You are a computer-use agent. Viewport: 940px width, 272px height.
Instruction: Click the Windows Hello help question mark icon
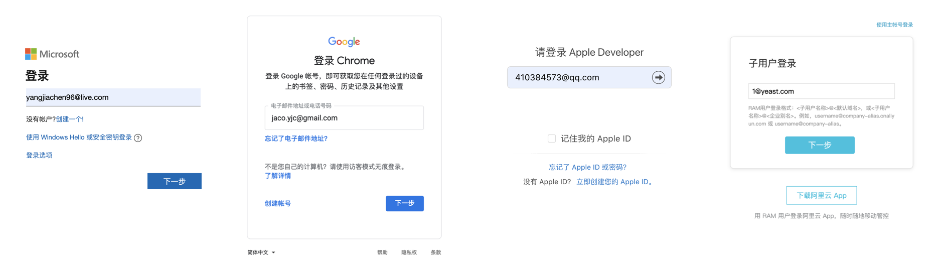[x=138, y=138]
